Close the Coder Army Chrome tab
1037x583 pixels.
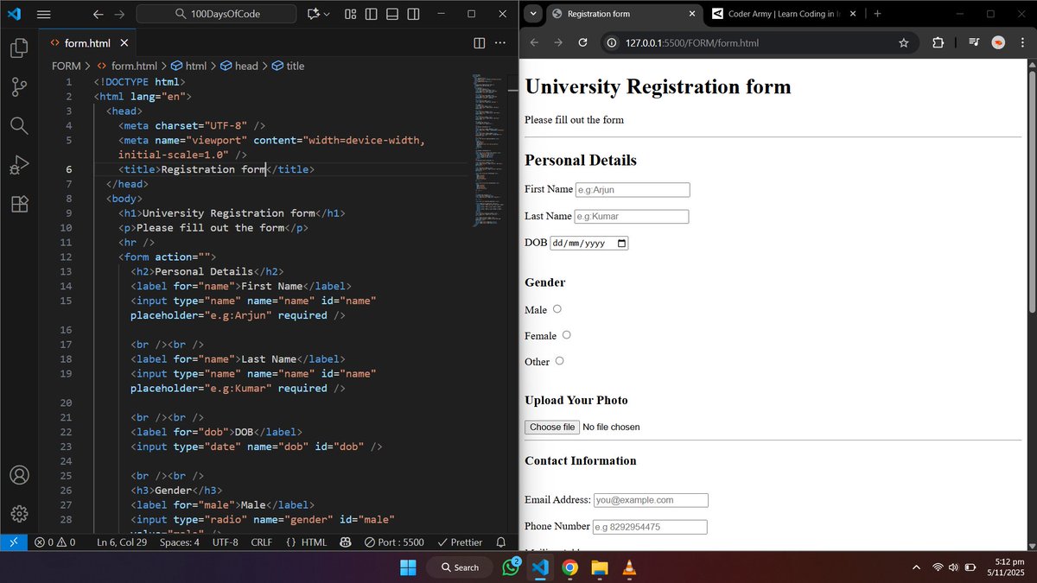tap(852, 14)
